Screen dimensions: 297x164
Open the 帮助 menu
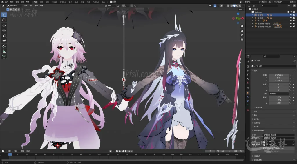(28, 2)
